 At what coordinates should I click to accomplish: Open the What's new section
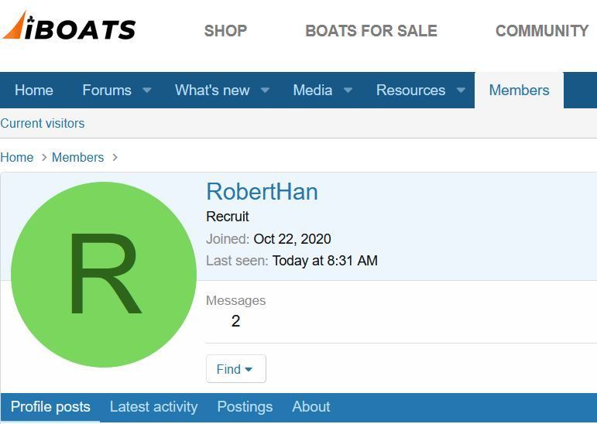(x=212, y=91)
